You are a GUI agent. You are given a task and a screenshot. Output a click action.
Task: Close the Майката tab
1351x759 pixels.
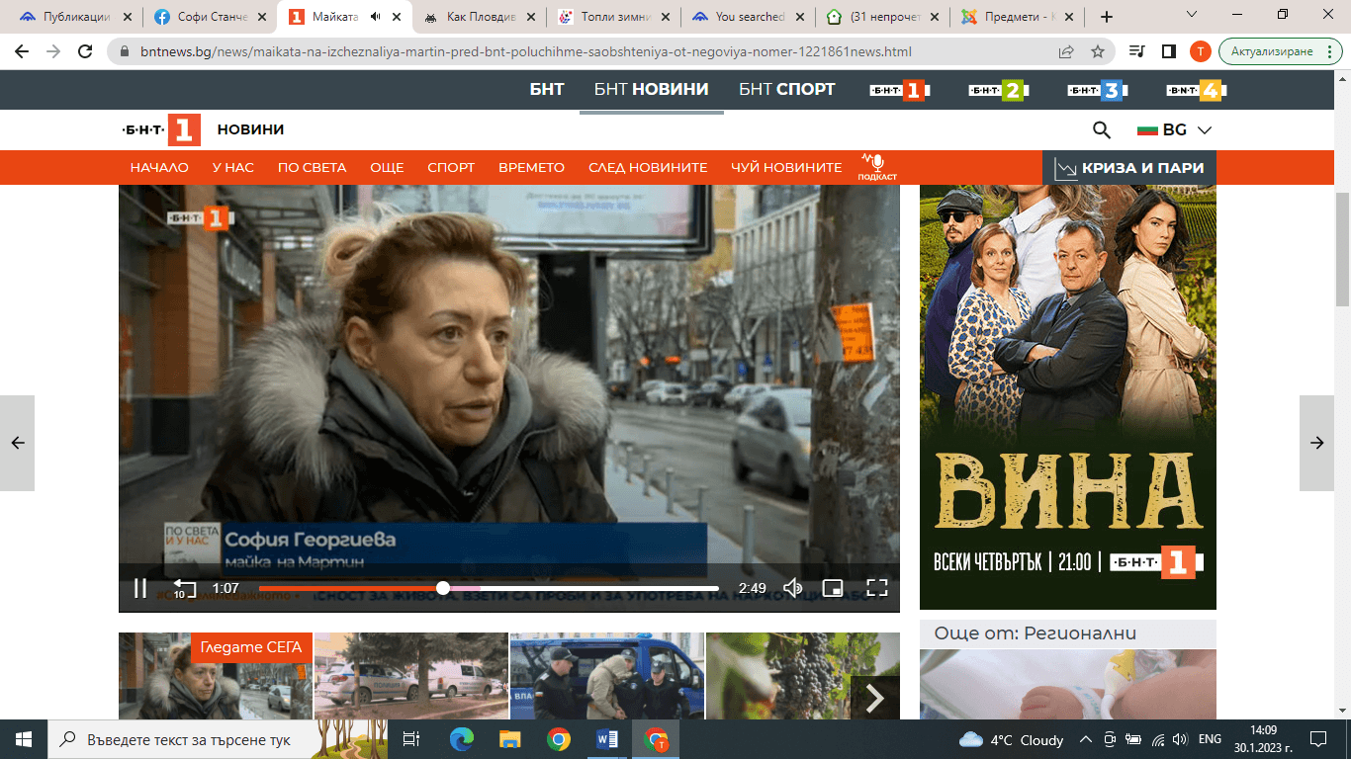tap(396, 17)
